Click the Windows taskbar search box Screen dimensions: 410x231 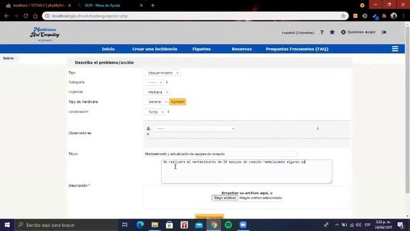point(66,225)
